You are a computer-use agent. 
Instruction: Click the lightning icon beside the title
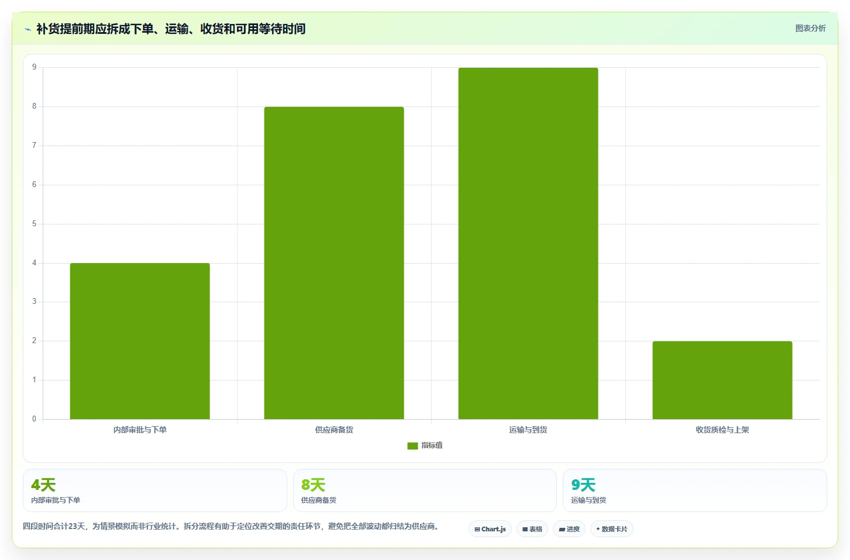(27, 29)
